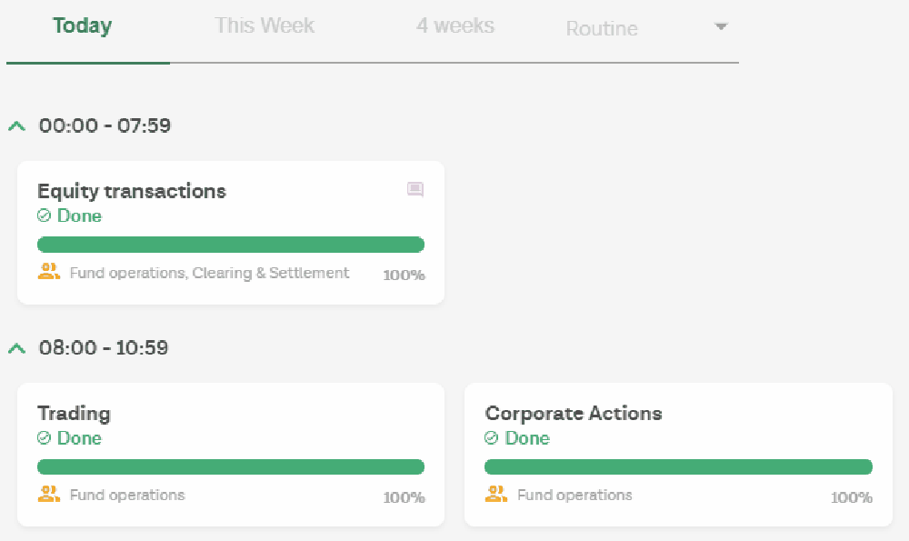Click the team icon on the Trading card

coord(49,494)
